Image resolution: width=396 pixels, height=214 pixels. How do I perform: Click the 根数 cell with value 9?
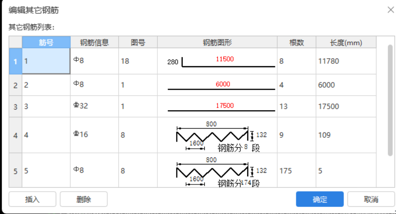pos(296,135)
